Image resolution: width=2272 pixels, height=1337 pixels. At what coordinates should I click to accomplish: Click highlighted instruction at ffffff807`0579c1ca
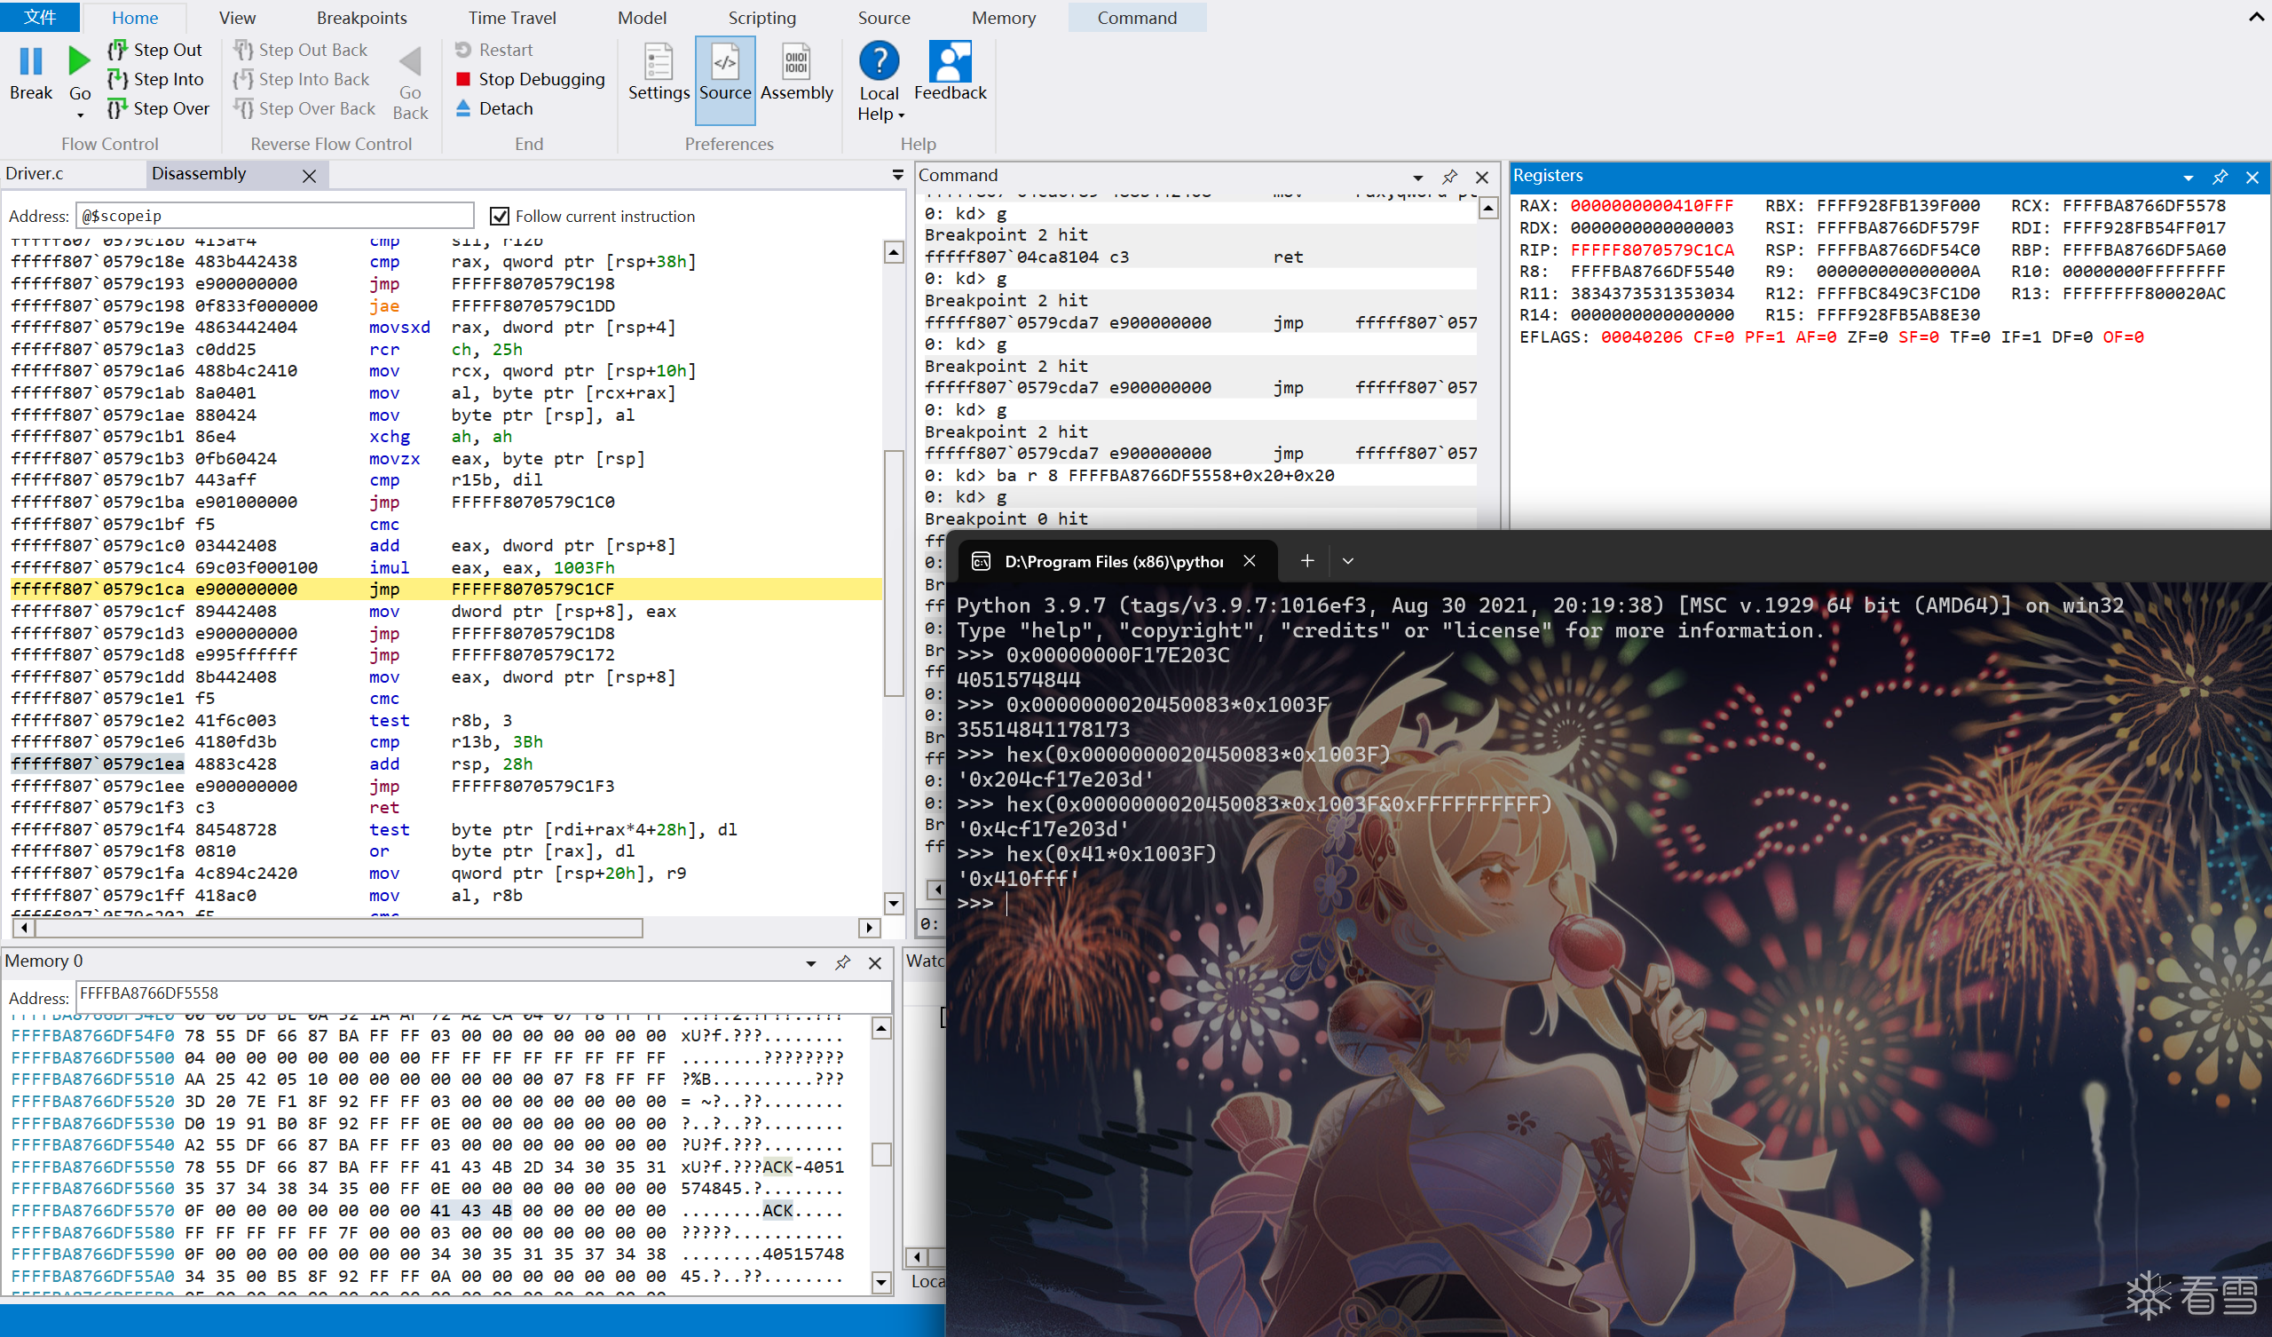[x=446, y=589]
